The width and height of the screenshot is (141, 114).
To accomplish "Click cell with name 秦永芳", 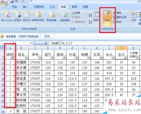I will [21, 95].
